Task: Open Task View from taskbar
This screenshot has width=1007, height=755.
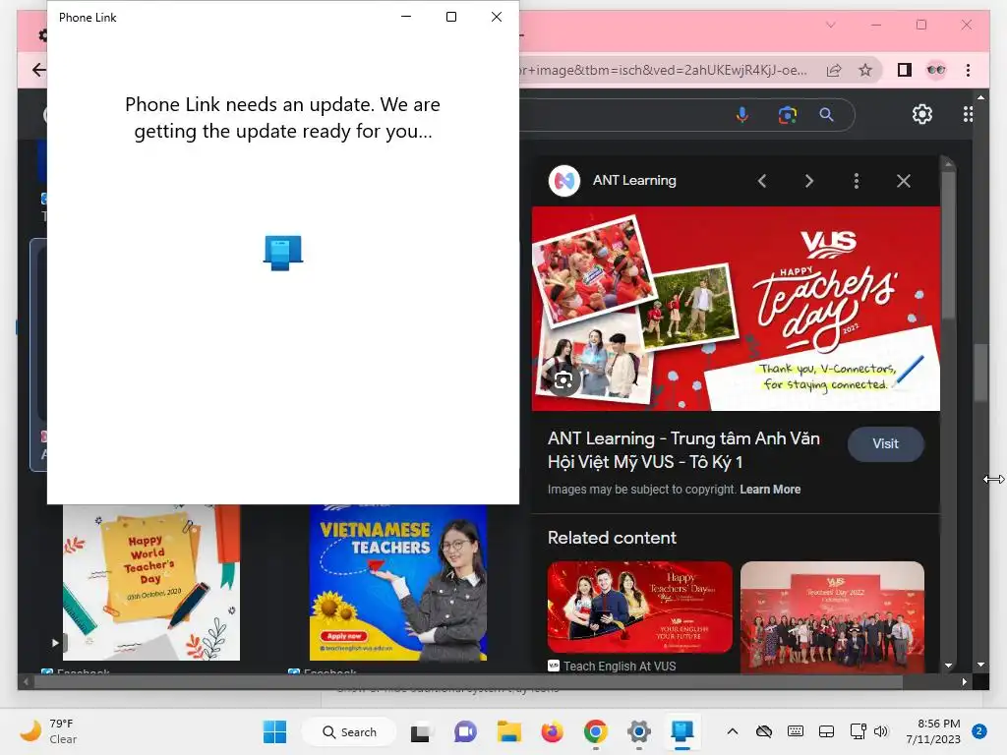Action: (x=420, y=731)
